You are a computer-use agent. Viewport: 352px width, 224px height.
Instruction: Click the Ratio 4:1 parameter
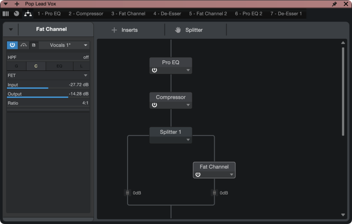[48, 103]
